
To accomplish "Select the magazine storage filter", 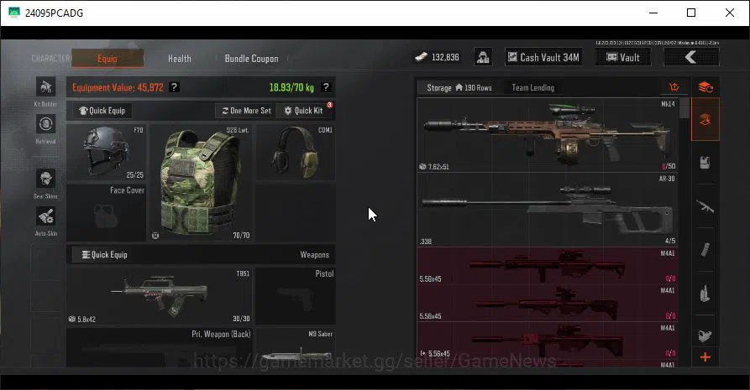I will (705, 250).
